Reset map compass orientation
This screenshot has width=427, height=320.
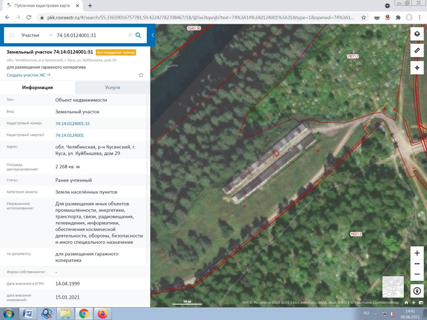[417, 291]
